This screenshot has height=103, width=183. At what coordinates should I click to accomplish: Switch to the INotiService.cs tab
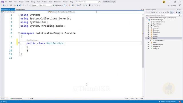(x=20, y=9)
